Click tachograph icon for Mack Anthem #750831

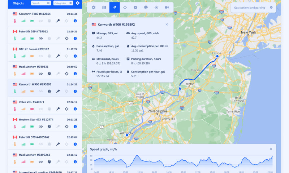[x=49, y=74]
